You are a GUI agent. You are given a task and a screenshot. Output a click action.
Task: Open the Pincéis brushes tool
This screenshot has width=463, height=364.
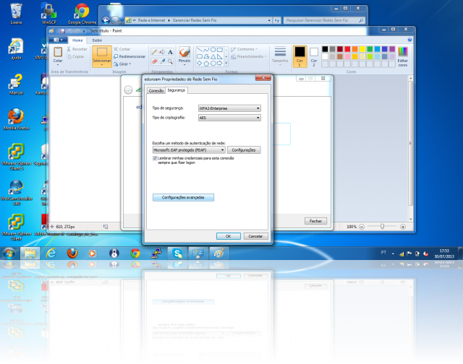(x=184, y=56)
